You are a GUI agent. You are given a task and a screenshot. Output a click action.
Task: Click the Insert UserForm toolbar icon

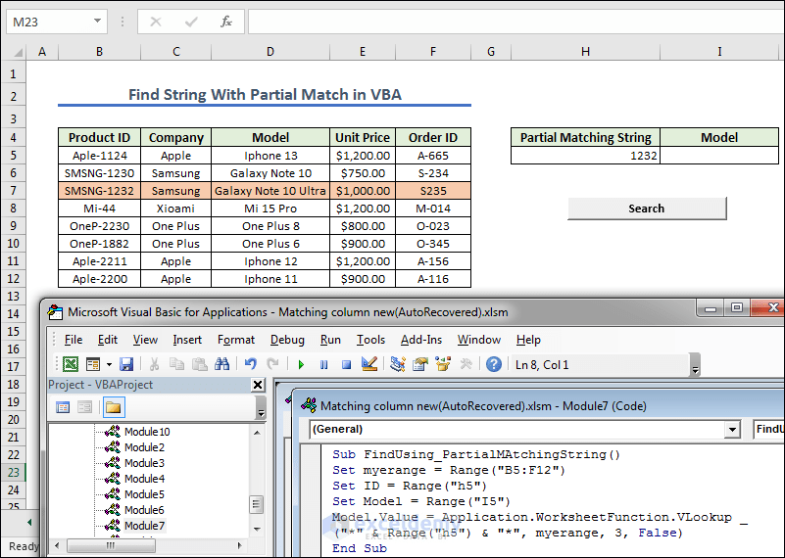[x=94, y=364]
